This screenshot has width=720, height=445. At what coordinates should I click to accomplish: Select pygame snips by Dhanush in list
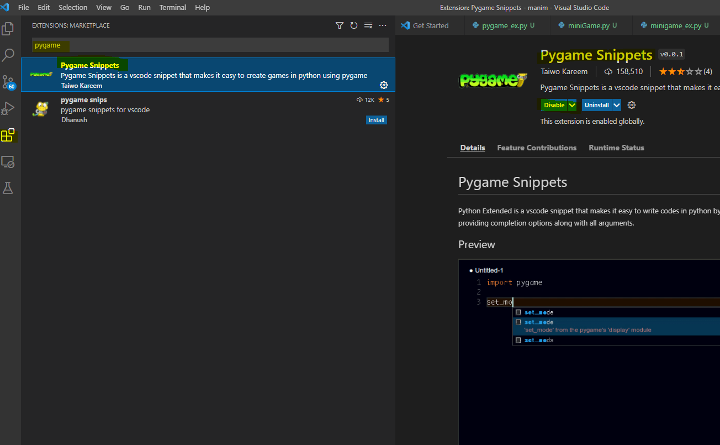[208, 109]
